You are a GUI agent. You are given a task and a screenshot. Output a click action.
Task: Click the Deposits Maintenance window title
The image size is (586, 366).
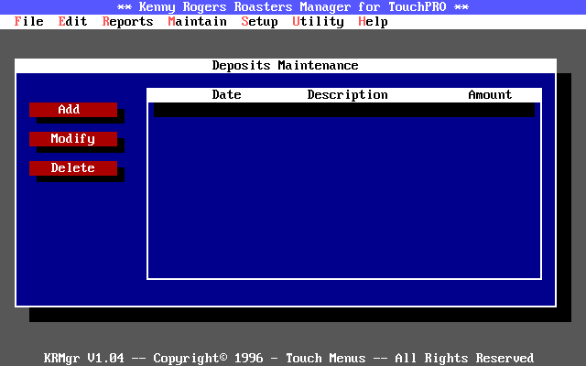[x=285, y=66]
